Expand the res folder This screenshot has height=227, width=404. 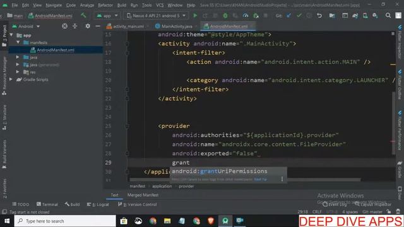click(18, 72)
